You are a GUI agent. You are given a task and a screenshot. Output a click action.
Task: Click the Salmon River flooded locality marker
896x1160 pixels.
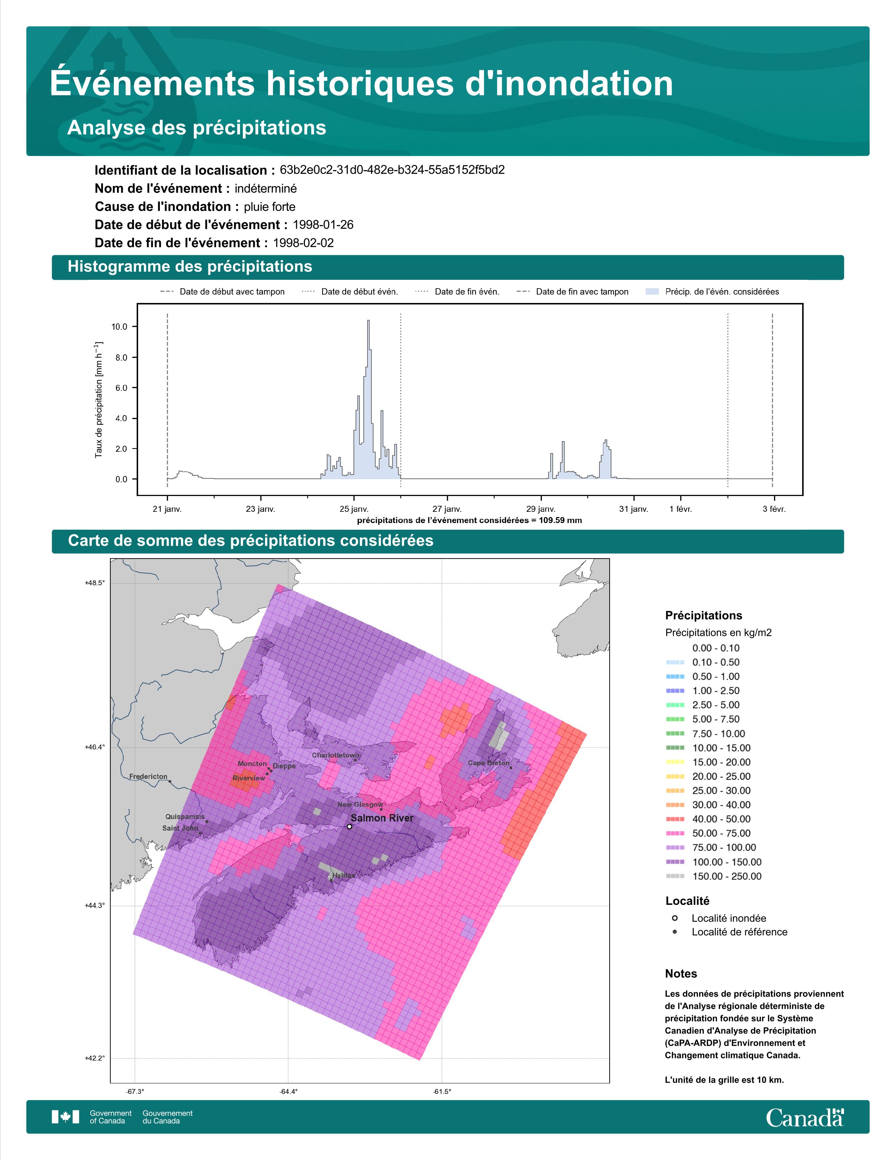pos(349,826)
